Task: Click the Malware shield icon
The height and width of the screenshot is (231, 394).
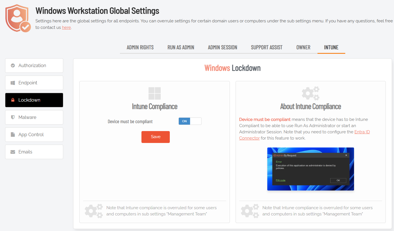Action: [x=13, y=117]
